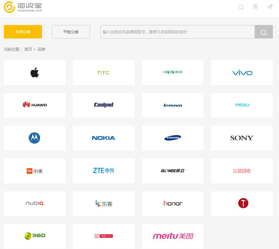Select the Xiaomi 小米 brand tile
The width and height of the screenshot is (279, 249).
click(x=35, y=171)
